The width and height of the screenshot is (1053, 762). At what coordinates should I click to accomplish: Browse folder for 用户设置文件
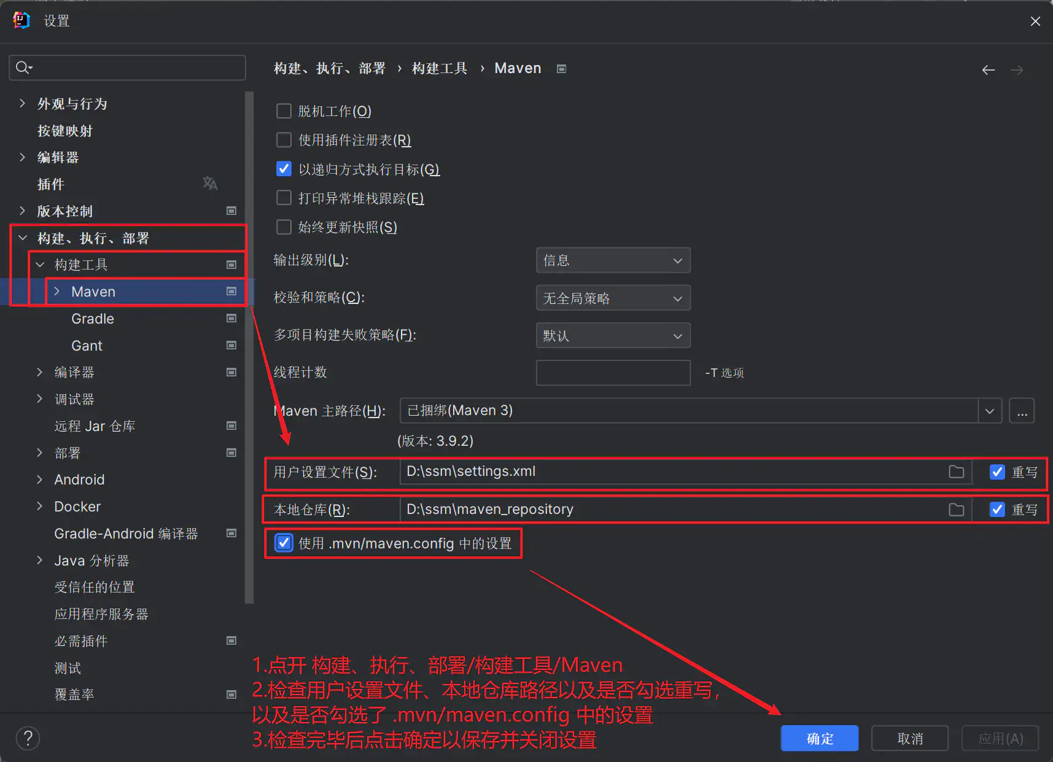(x=957, y=472)
